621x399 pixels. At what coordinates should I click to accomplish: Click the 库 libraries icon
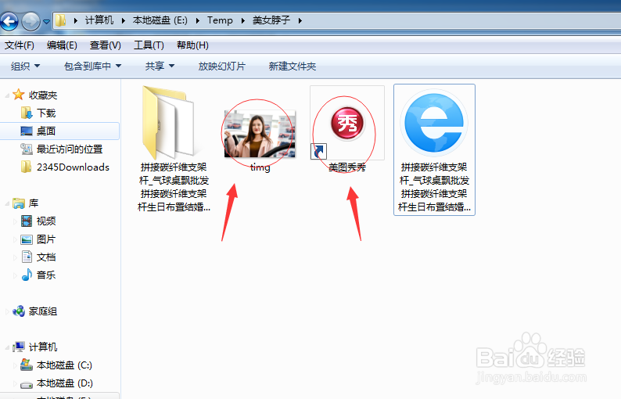coord(19,203)
